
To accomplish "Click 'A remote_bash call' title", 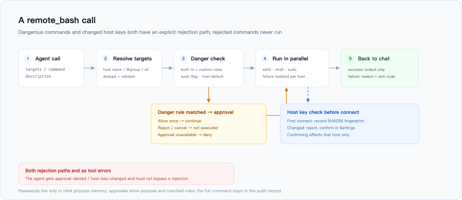I will point(57,20).
